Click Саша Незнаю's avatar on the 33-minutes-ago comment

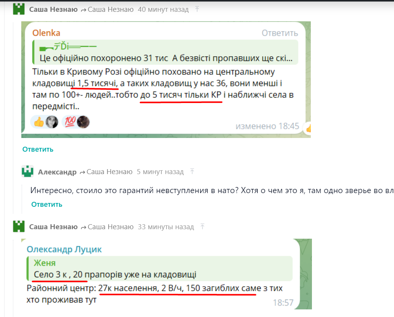(x=19, y=227)
